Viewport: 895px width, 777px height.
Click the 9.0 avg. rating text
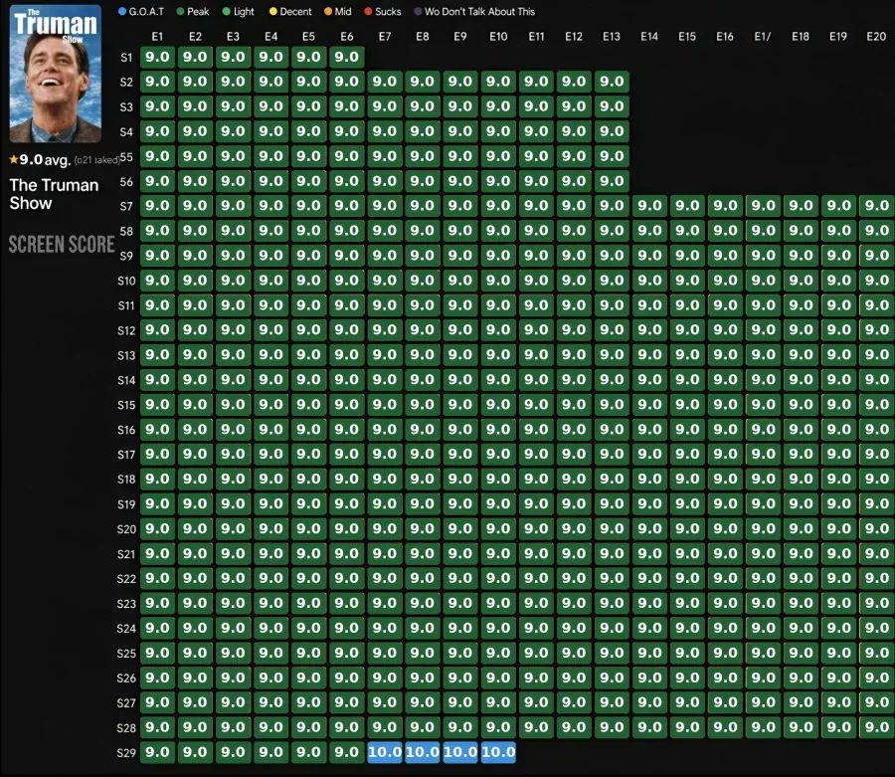(x=45, y=160)
